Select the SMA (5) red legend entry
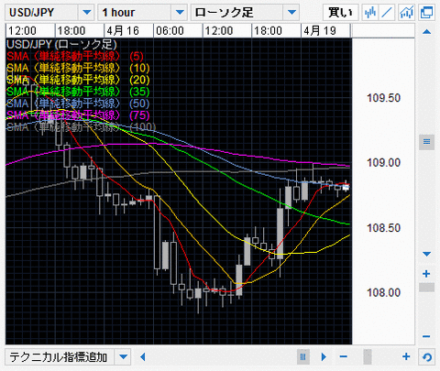 [x=75, y=56]
